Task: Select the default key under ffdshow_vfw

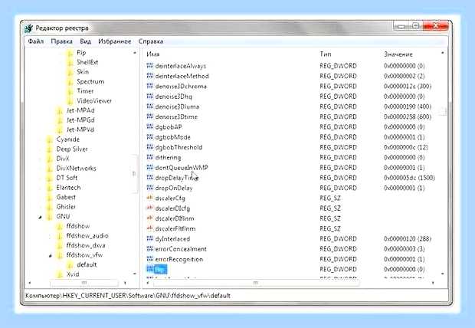Action: pos(87,264)
